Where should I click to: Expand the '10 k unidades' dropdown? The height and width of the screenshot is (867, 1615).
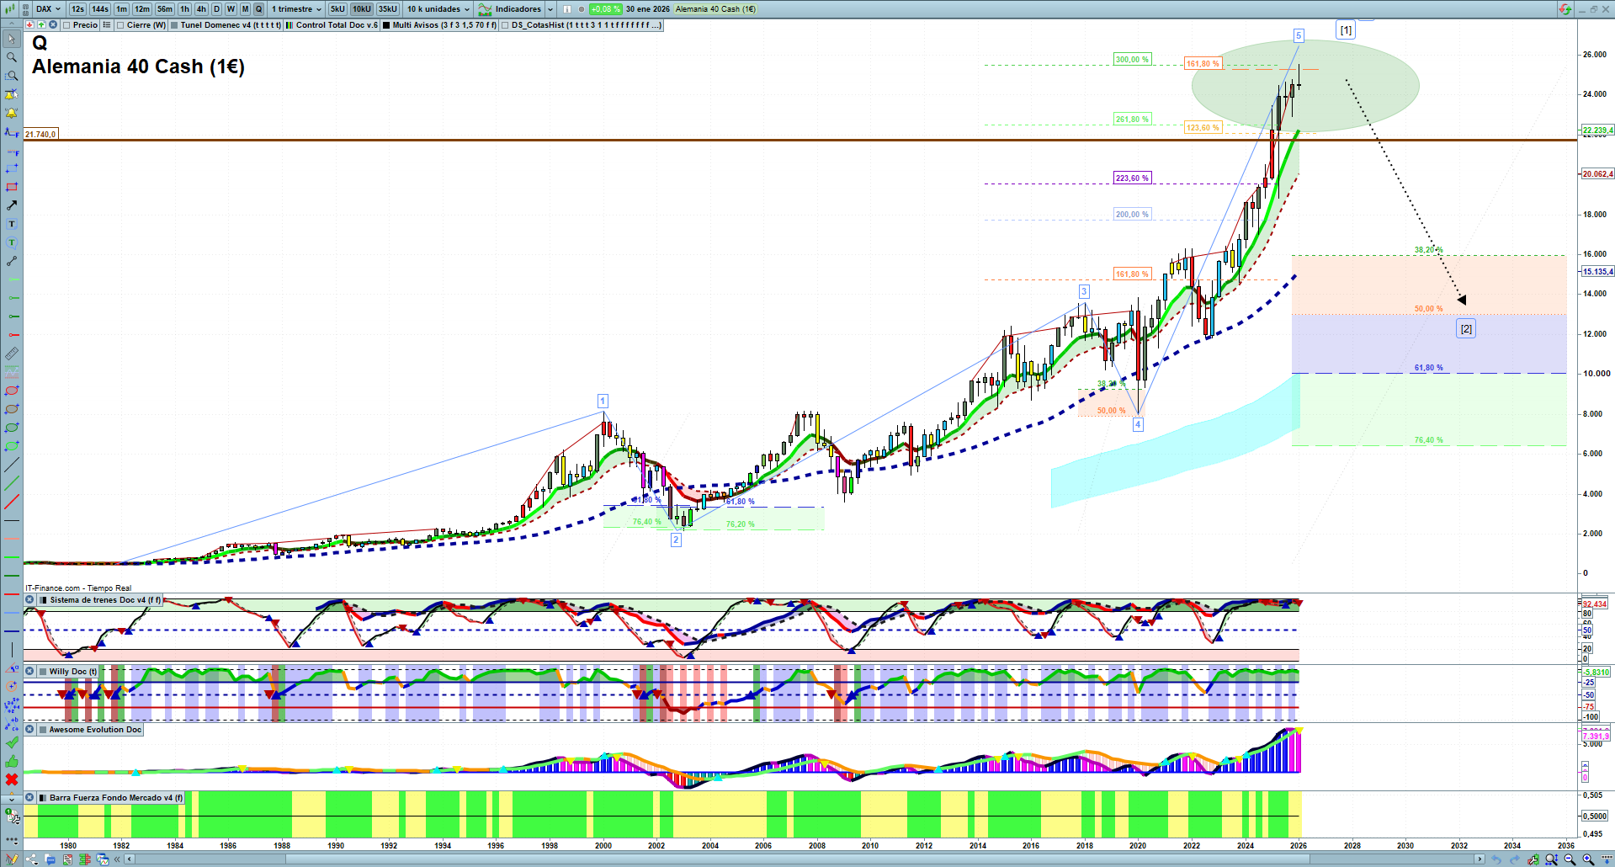click(438, 9)
